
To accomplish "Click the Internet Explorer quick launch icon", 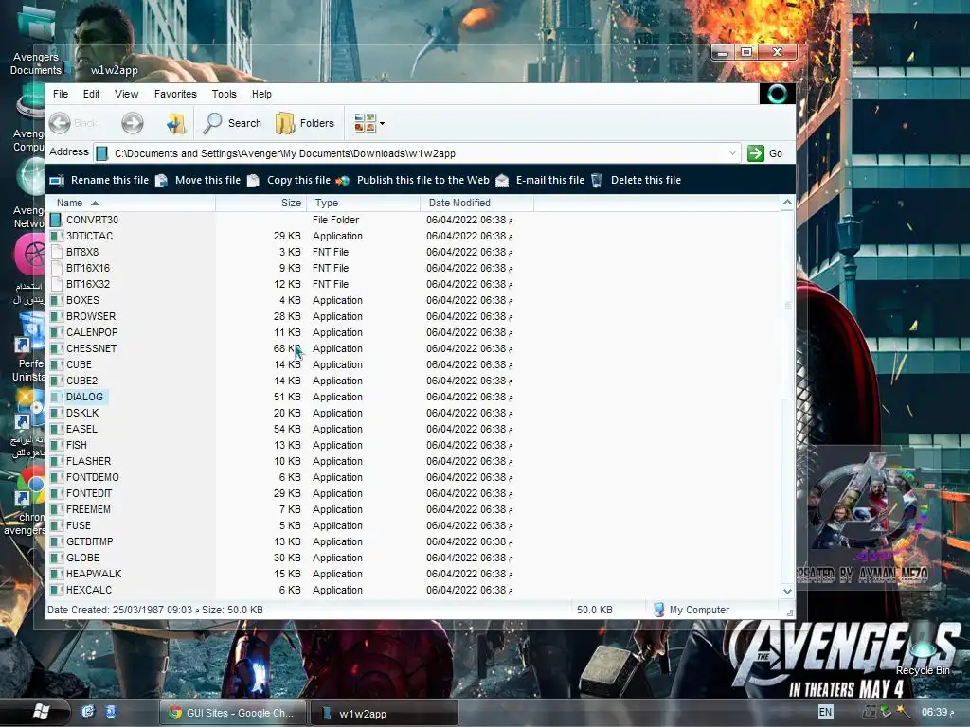I will tap(88, 712).
